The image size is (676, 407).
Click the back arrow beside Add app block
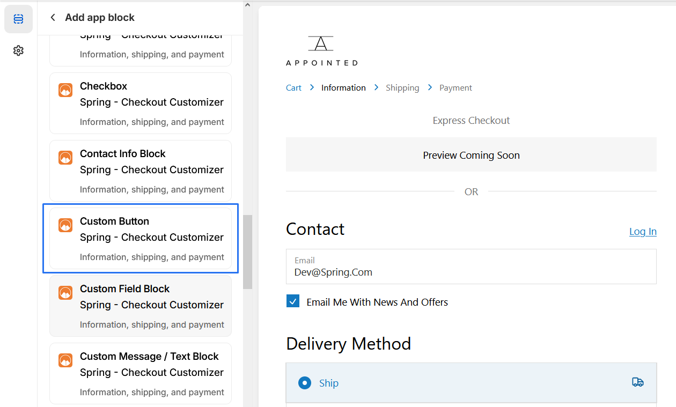point(53,18)
